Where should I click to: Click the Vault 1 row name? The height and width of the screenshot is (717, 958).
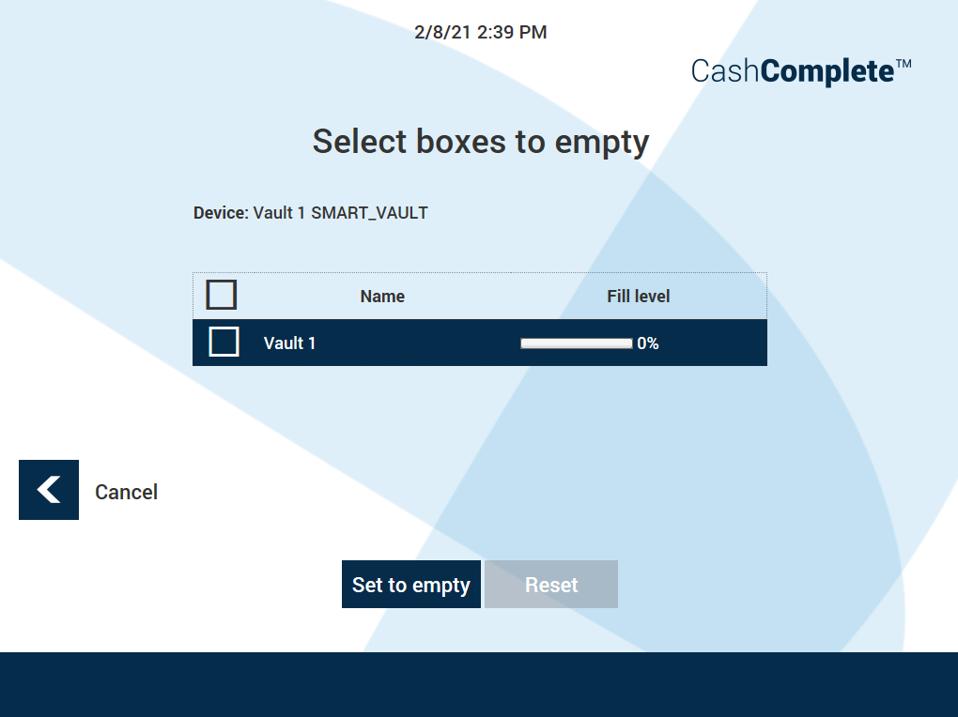286,343
